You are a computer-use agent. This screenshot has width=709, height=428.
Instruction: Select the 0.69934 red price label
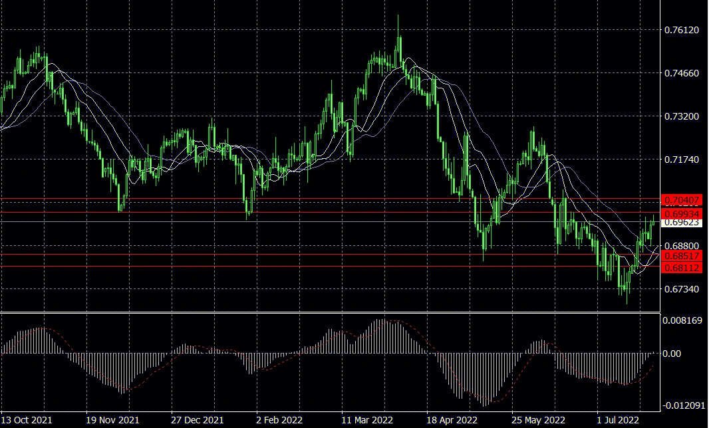point(682,213)
